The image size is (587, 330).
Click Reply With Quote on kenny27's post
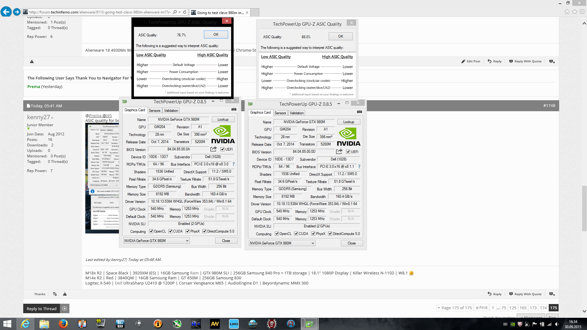click(525, 294)
